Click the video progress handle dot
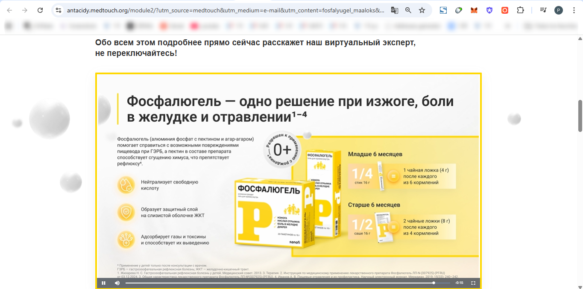This screenshot has height=289, width=583. click(434, 283)
